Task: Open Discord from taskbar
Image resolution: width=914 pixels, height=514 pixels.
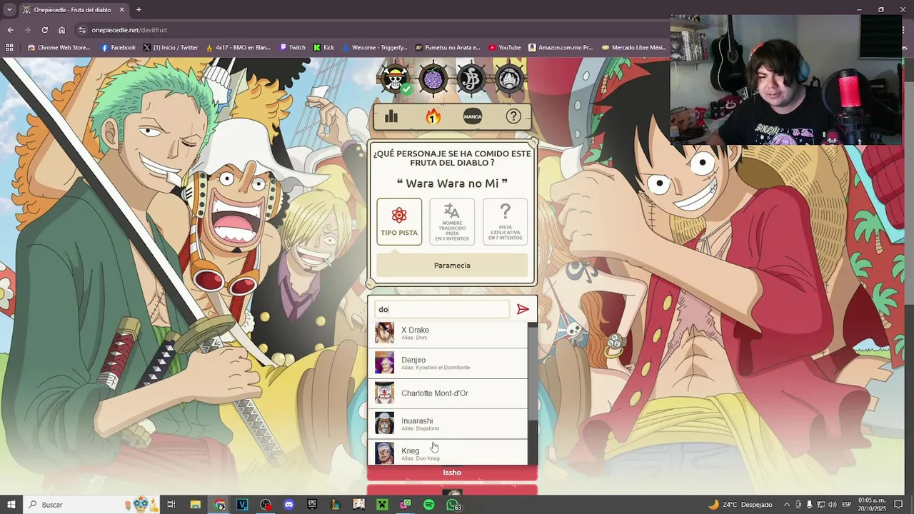Action: pos(288,505)
